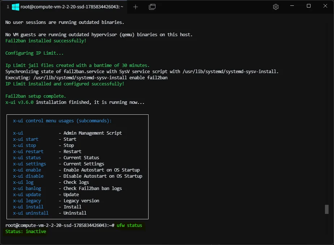Viewport: 334px width, 245px height.
Task: Select the root@compute-vm terminal tab
Action: [x=64, y=7]
